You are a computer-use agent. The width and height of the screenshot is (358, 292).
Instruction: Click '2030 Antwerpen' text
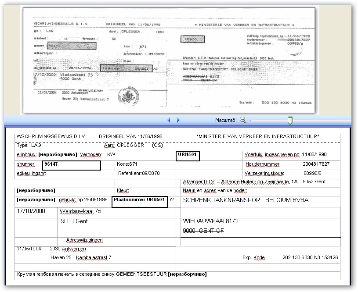point(68,249)
